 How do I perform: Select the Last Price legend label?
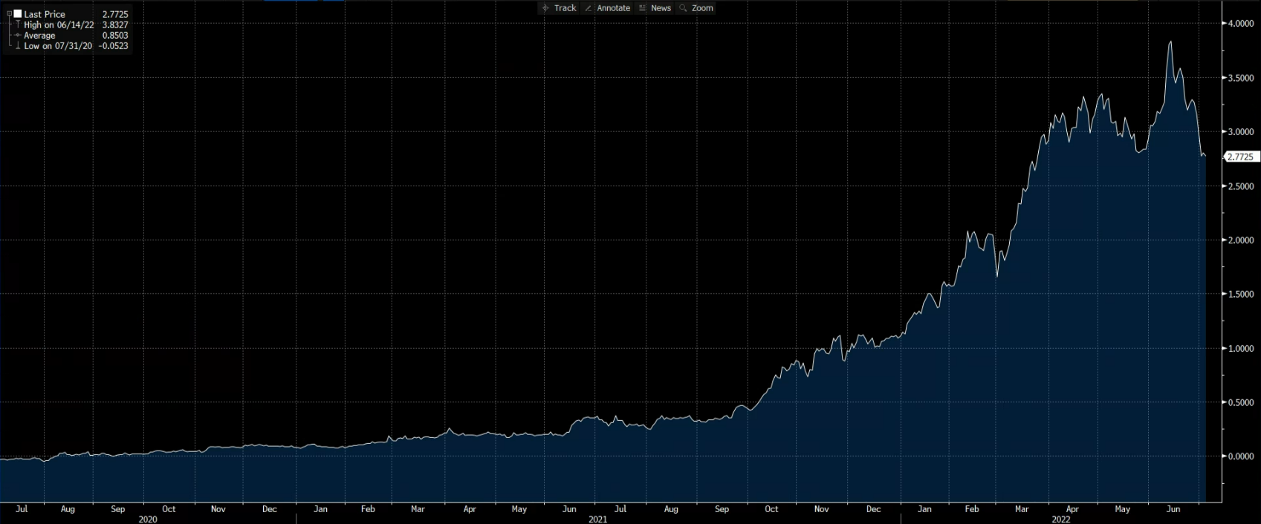45,14
